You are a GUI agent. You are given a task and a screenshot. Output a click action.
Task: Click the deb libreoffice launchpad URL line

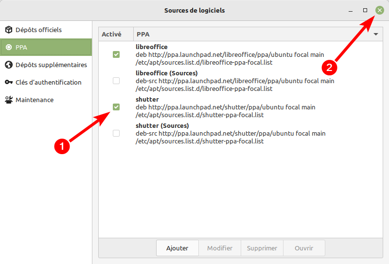(230, 54)
